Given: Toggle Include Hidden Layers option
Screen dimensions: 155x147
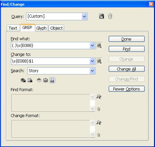Looking at the screenshot, I should pos(39,80).
